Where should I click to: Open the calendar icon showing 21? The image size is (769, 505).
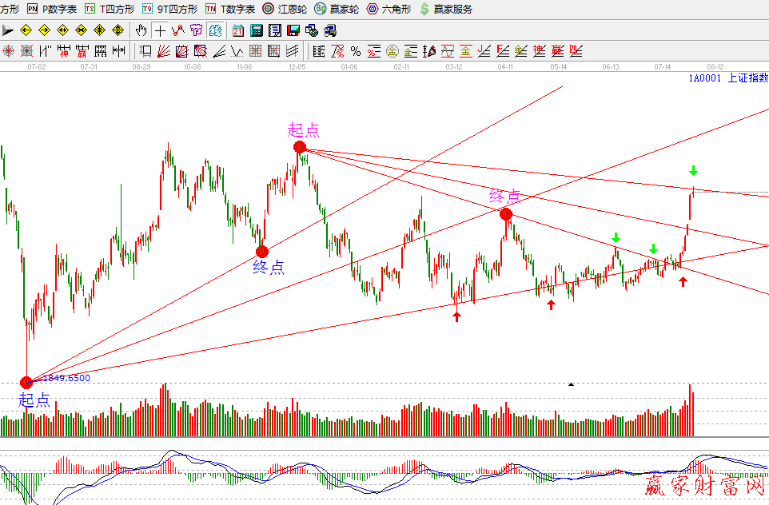point(238,30)
